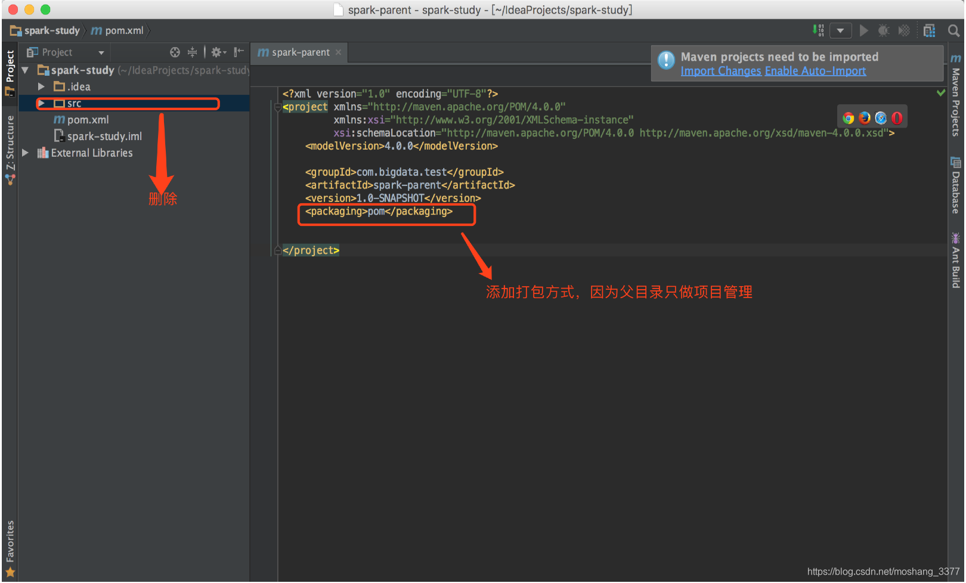966x583 pixels.
Task: Open preview in Safari browser icon
Action: click(x=881, y=118)
